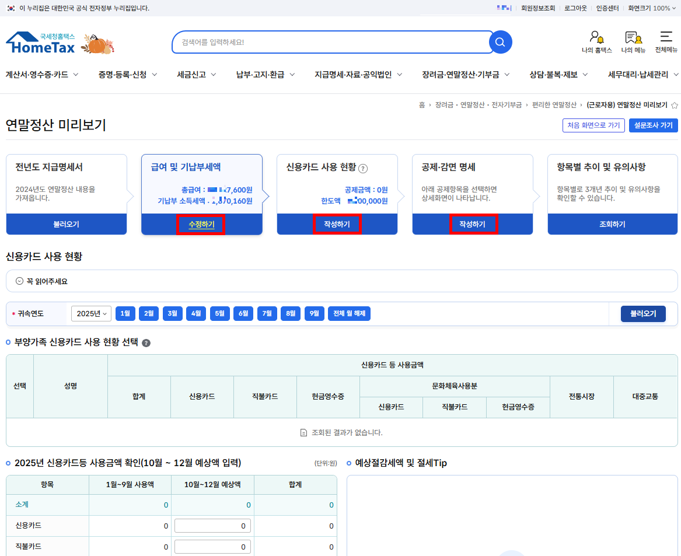This screenshot has height=556, width=681.
Task: Click the HomeTax logo
Action: 41,42
